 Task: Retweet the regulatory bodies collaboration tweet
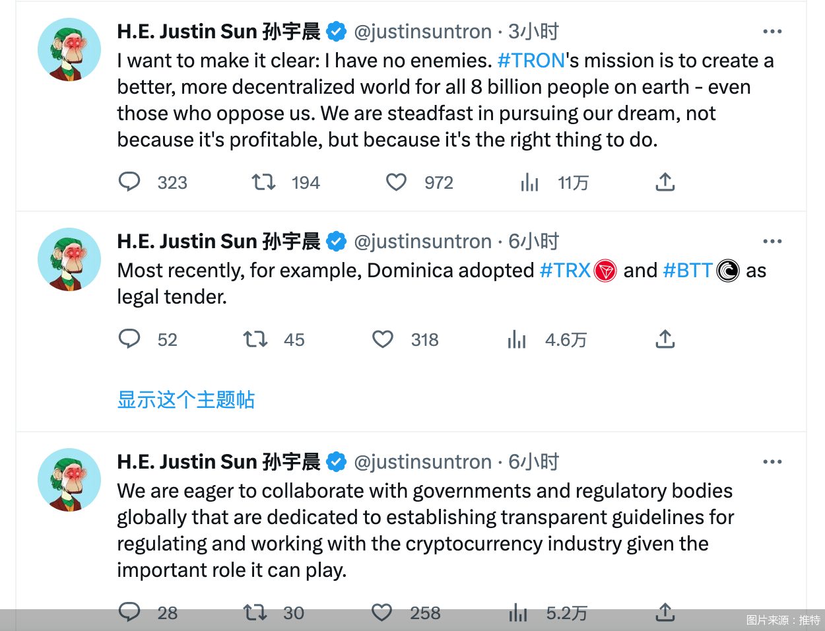255,613
